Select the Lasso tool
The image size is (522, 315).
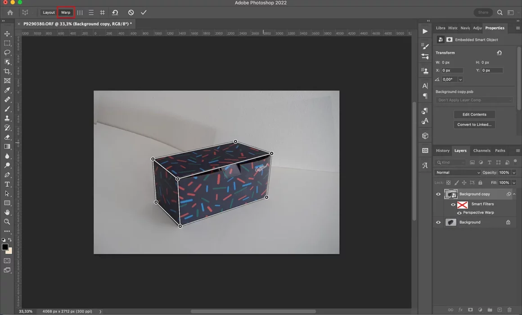7,53
